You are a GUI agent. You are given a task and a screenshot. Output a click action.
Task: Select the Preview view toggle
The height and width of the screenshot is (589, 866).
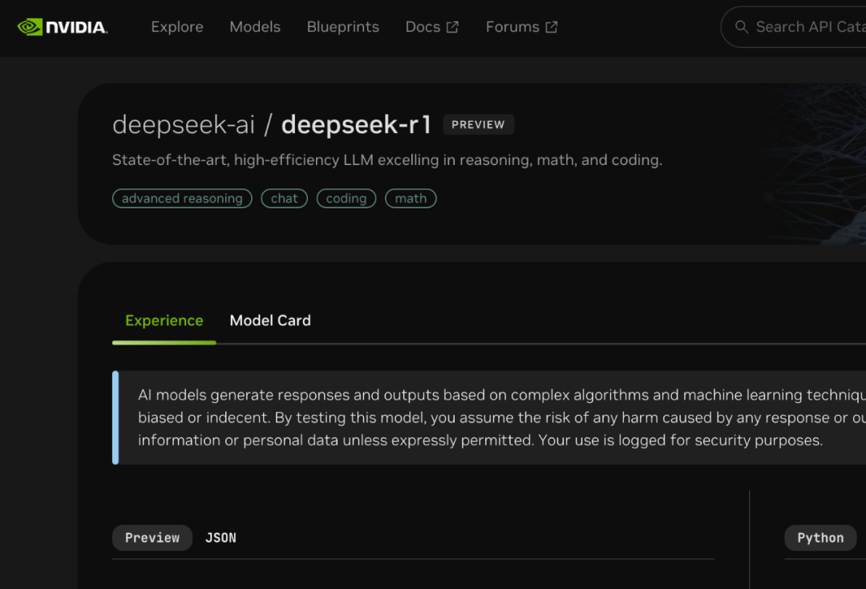click(152, 538)
